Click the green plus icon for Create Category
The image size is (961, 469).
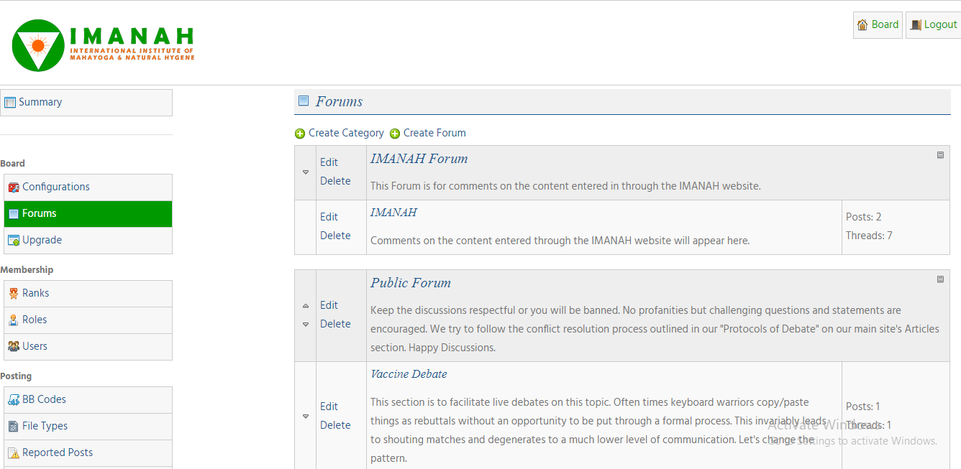[x=300, y=134]
